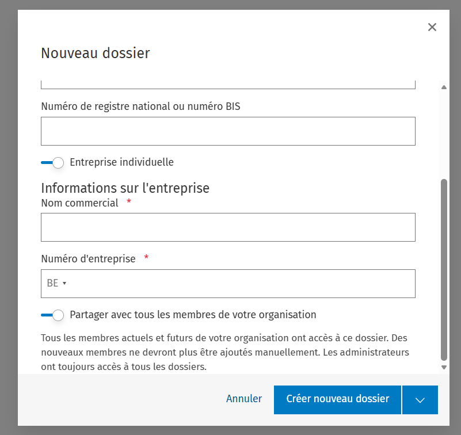461x435 pixels.
Task: Click the Partager avec tous les membres label
Action: [193, 315]
